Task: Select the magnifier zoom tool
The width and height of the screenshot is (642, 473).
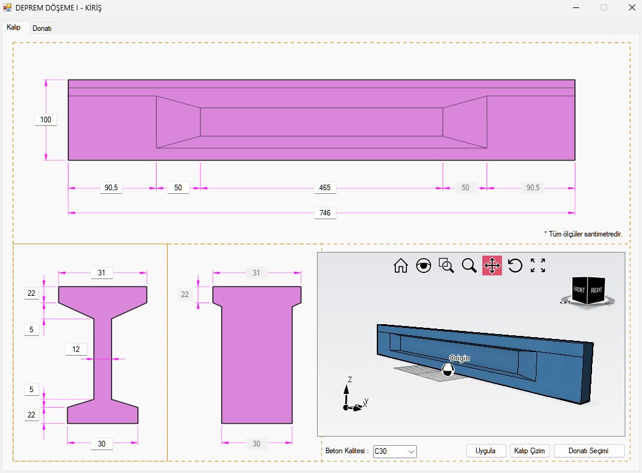Action: [x=469, y=266]
